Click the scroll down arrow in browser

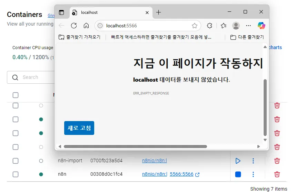coord(265,140)
